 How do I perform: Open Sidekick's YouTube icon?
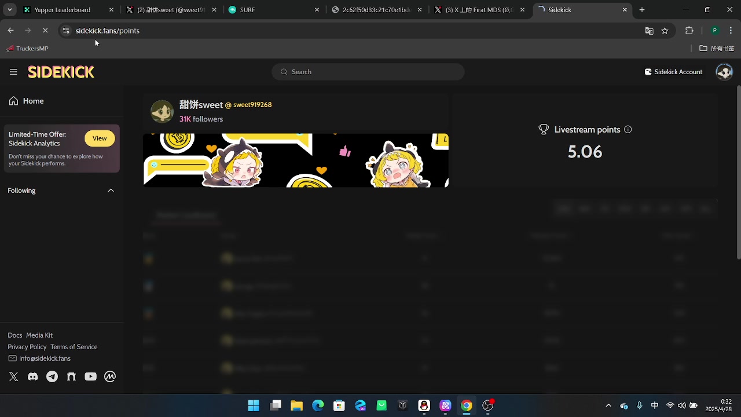[90, 376]
